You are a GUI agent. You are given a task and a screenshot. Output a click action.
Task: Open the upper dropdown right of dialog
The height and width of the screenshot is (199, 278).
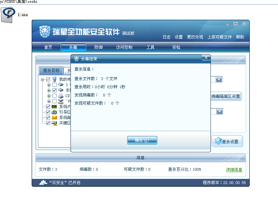(x=219, y=79)
